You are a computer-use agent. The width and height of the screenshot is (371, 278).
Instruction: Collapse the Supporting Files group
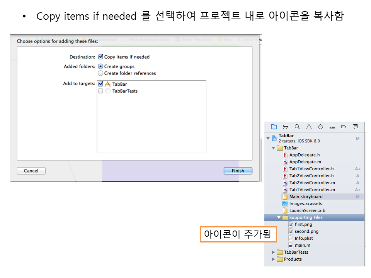[279, 217]
